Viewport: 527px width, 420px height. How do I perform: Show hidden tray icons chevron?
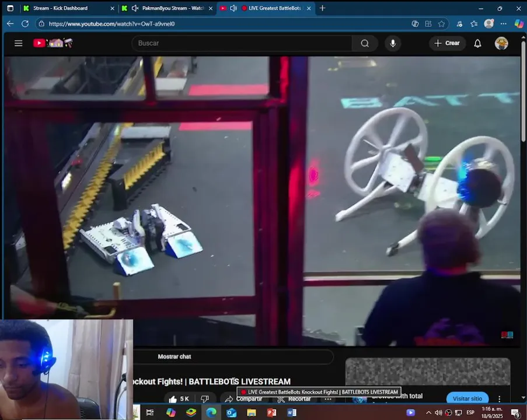tap(428, 412)
